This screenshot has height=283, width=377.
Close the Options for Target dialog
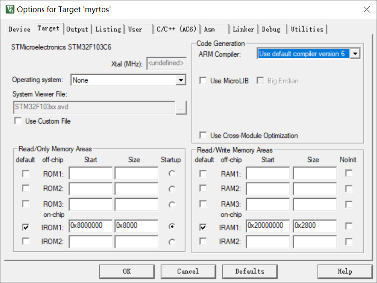[367, 9]
